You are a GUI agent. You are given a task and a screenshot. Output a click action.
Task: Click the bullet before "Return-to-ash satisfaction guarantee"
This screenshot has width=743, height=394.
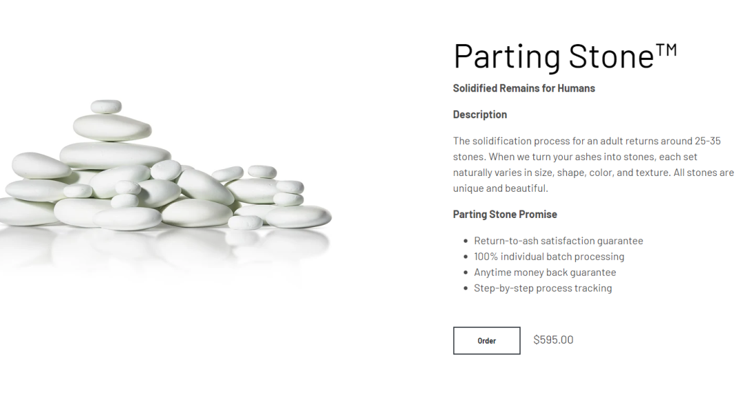pos(466,241)
